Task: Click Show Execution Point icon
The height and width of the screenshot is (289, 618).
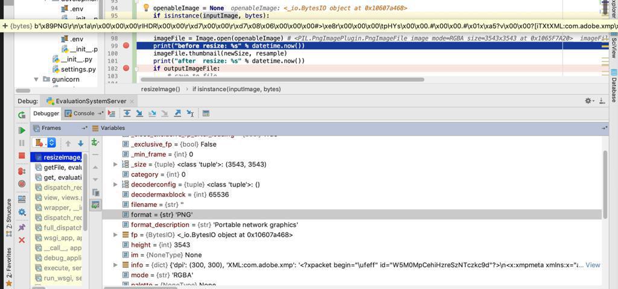Action: coord(112,113)
